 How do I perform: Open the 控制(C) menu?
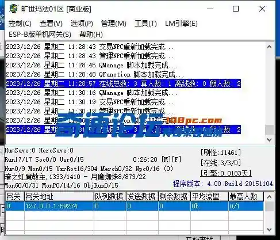[20, 24]
